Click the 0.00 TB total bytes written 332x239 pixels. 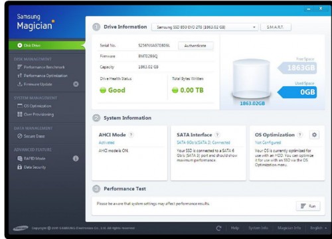click(x=188, y=90)
